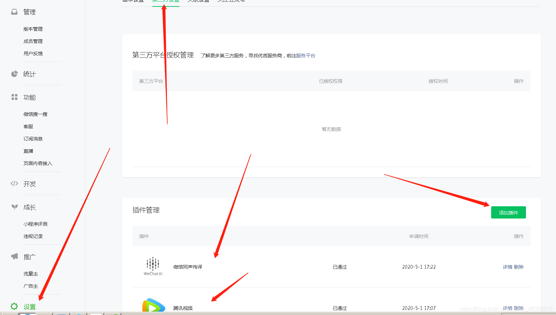
Task: Open 详情 for 微信同声传译 plugin
Action: pos(508,267)
